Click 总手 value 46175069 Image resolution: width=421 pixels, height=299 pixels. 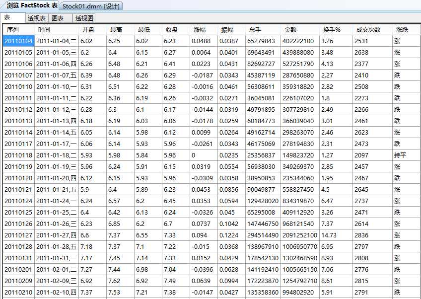(x=263, y=144)
